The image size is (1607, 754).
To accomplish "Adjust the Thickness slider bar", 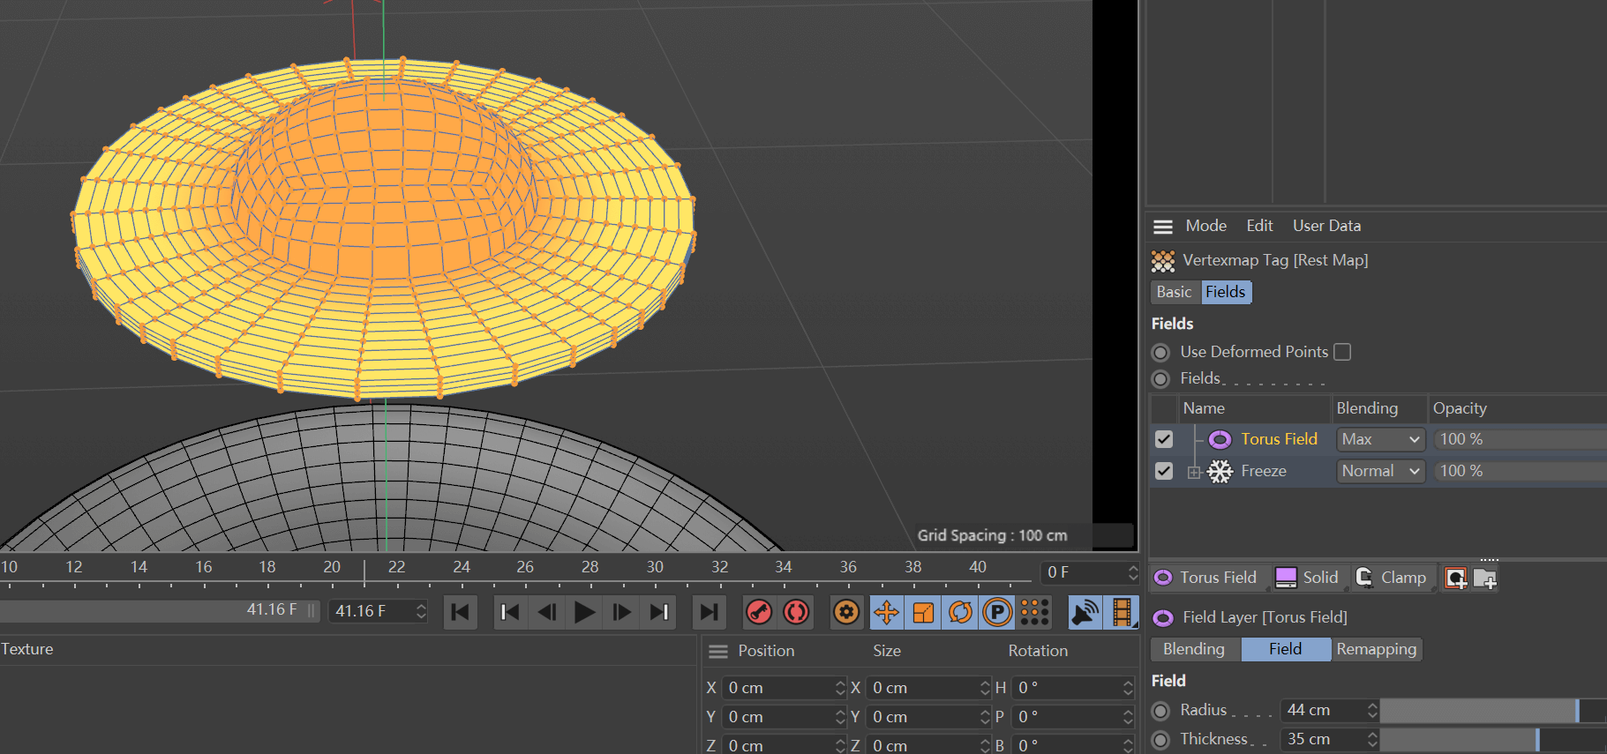I will pos(1493,739).
